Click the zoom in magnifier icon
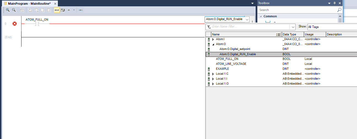This screenshot has width=357, height=139. 8,10
